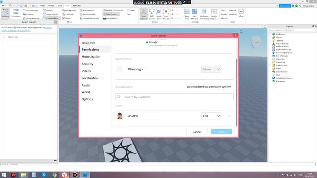Open the Breakpoints window

tap(69, 10)
